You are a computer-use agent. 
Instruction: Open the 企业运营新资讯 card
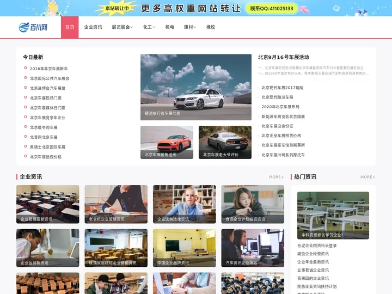point(48,248)
